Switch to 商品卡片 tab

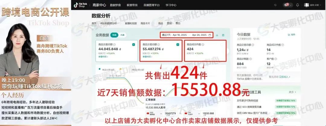[145, 23]
